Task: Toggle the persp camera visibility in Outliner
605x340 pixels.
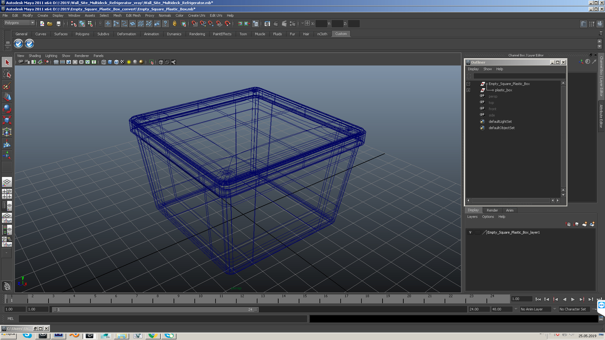Action: (482, 96)
